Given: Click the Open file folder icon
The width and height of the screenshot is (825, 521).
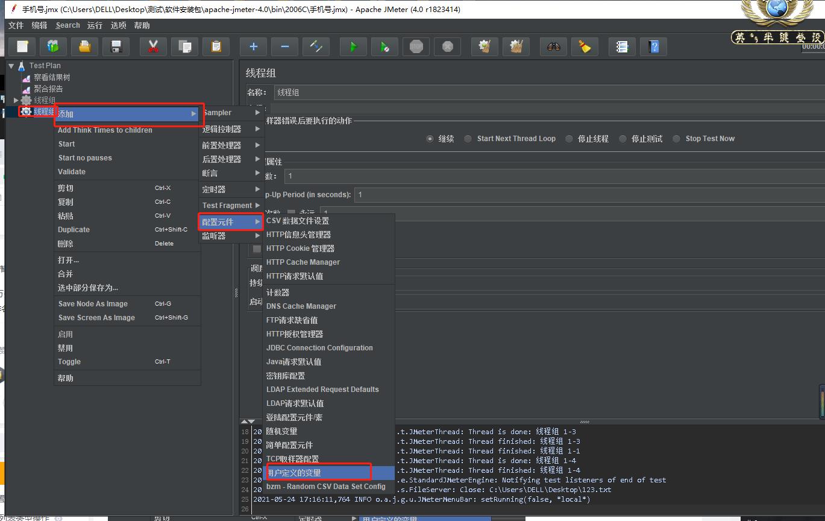Looking at the screenshot, I should (x=85, y=46).
